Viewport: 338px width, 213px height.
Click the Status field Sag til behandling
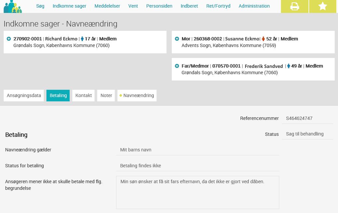[307, 134]
